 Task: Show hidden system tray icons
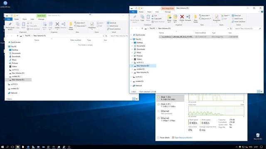point(236,147)
